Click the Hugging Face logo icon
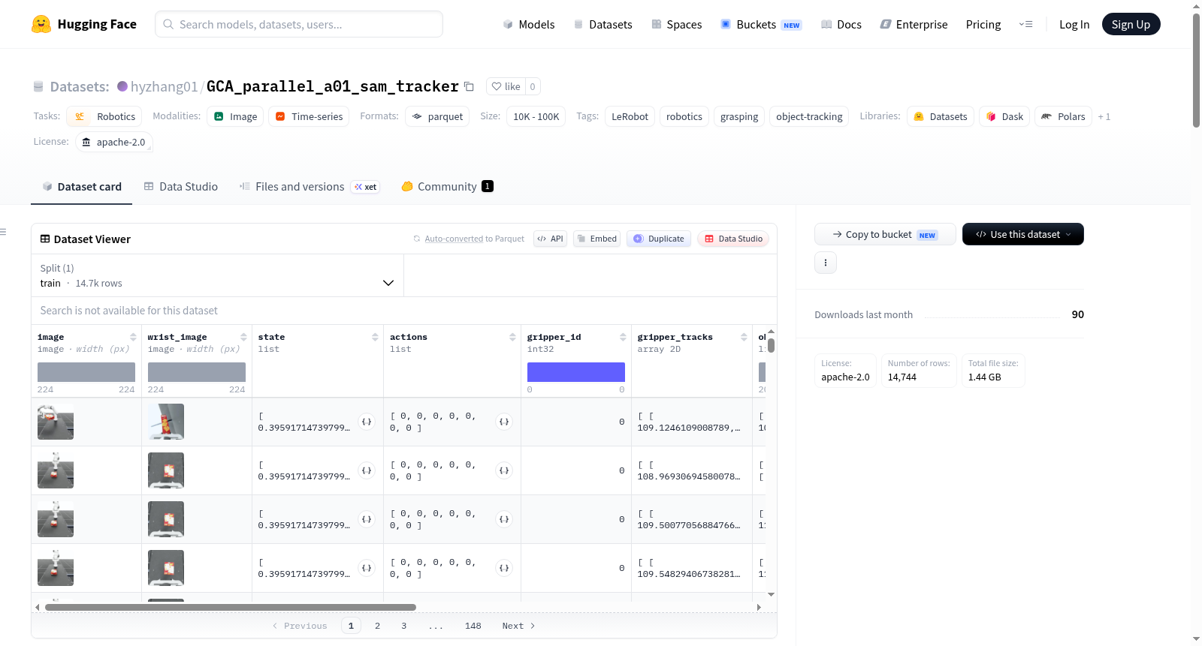This screenshot has height=646, width=1202. point(41,24)
